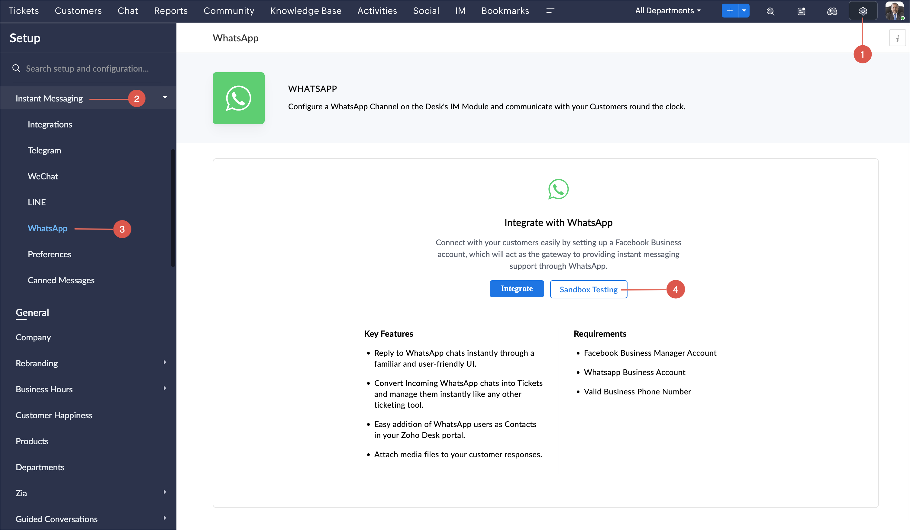Select Telegram in the sidebar

[x=44, y=150]
